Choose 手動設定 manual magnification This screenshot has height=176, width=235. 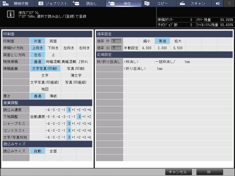pos(131,48)
